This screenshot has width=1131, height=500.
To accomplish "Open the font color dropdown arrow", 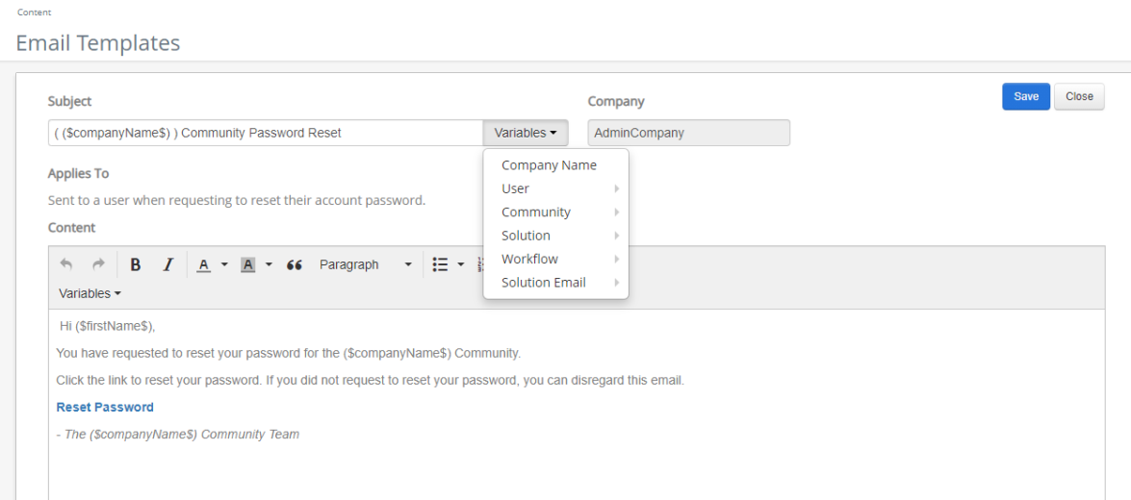I will [x=224, y=264].
